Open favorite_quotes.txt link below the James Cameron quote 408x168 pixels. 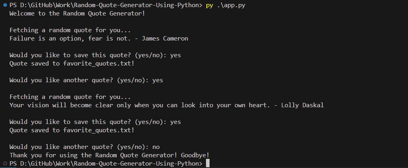pos(99,64)
